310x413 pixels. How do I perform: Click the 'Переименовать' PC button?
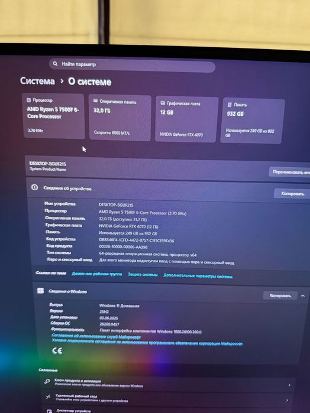[290, 172]
